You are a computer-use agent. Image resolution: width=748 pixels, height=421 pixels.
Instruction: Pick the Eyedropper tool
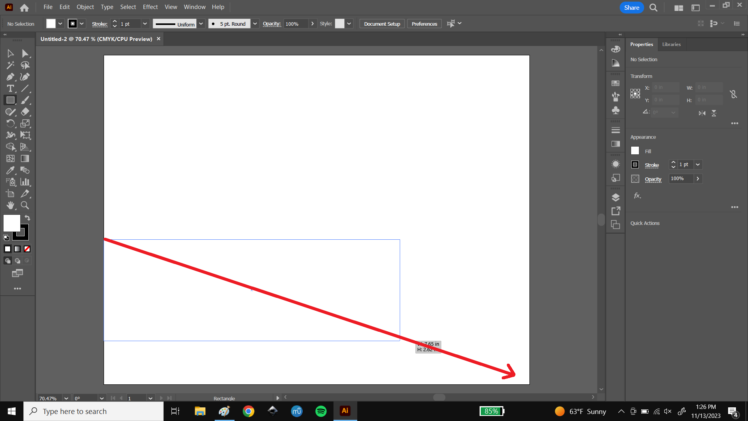pyautogui.click(x=11, y=170)
